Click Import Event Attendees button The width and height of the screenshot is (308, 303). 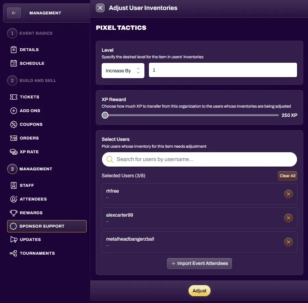click(x=200, y=264)
